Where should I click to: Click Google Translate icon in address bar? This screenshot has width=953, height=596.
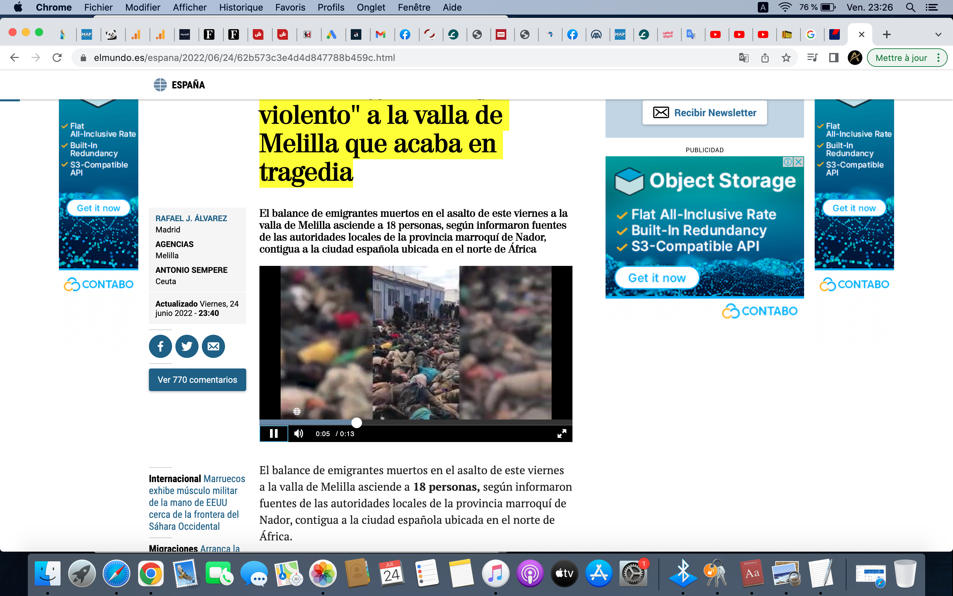click(744, 58)
